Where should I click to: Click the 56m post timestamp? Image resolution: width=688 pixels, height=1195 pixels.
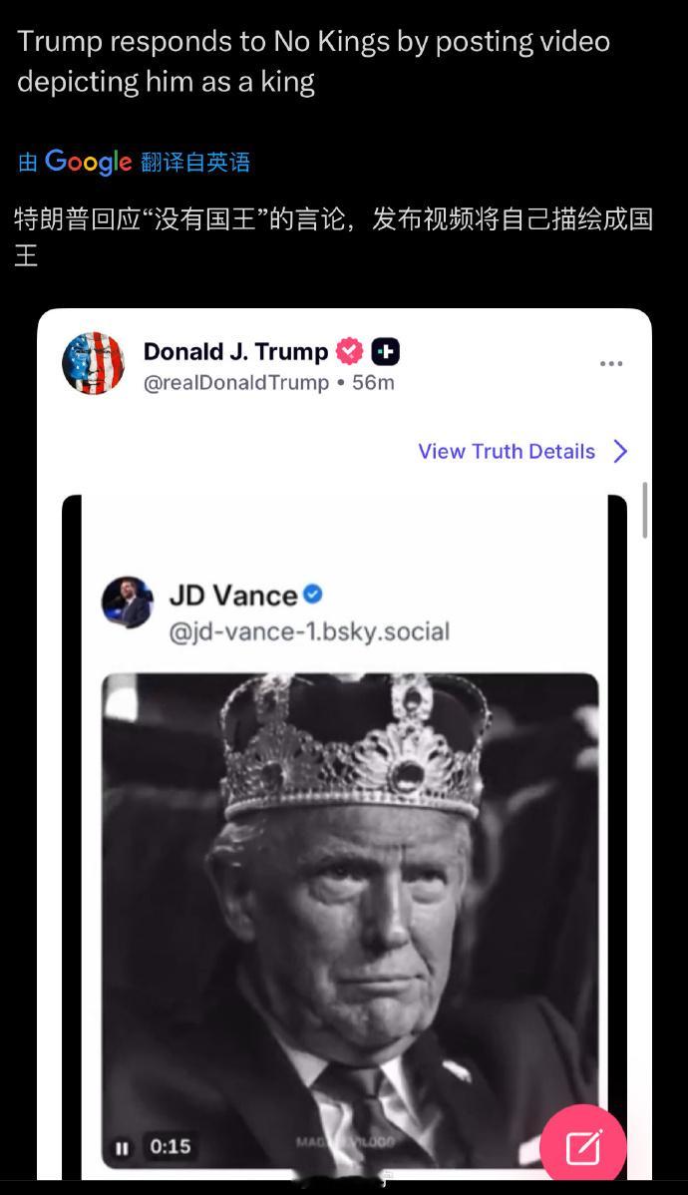[x=373, y=383]
